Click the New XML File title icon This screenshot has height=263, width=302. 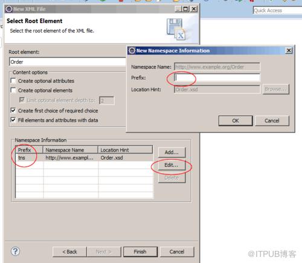(x=9, y=9)
